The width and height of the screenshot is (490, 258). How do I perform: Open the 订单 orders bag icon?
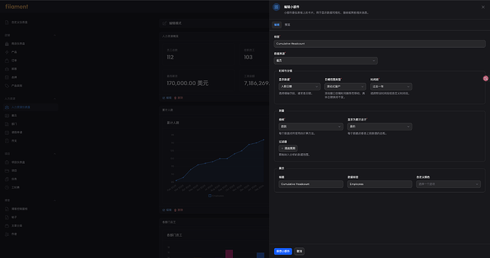pyautogui.click(x=7, y=60)
